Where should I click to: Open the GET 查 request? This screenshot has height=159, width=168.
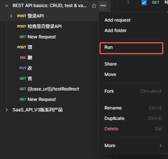[x=26, y=79]
